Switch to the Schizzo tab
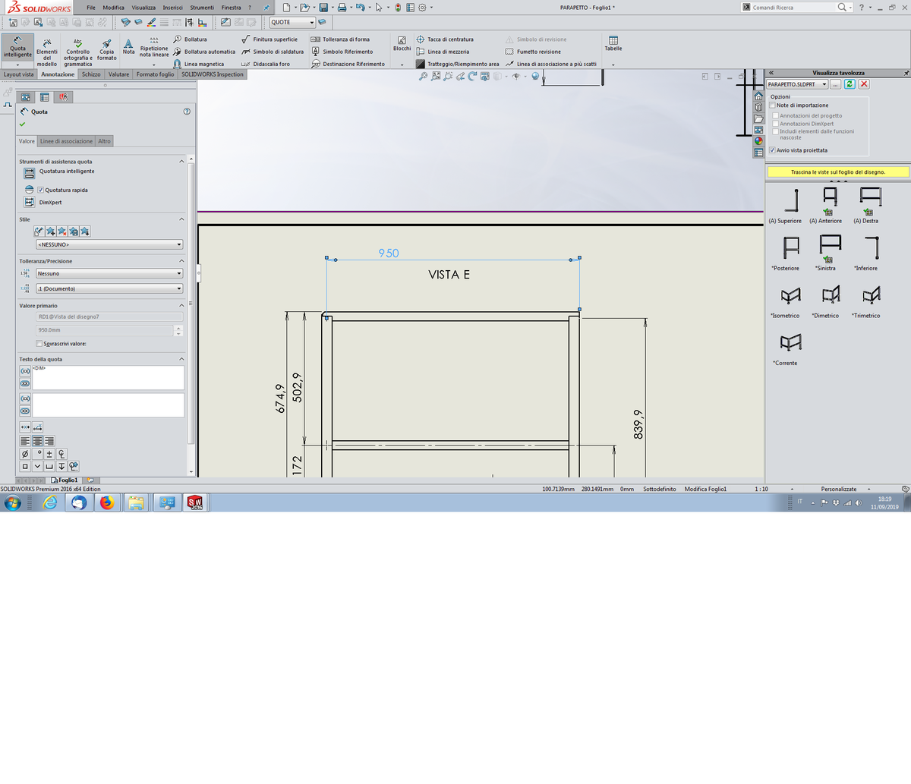Image resolution: width=911 pixels, height=784 pixels. (91, 74)
